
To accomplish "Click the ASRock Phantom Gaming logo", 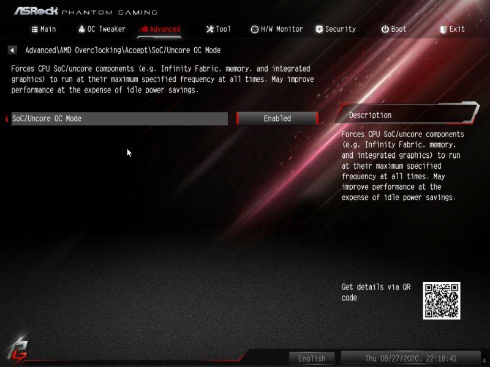I will click(86, 12).
